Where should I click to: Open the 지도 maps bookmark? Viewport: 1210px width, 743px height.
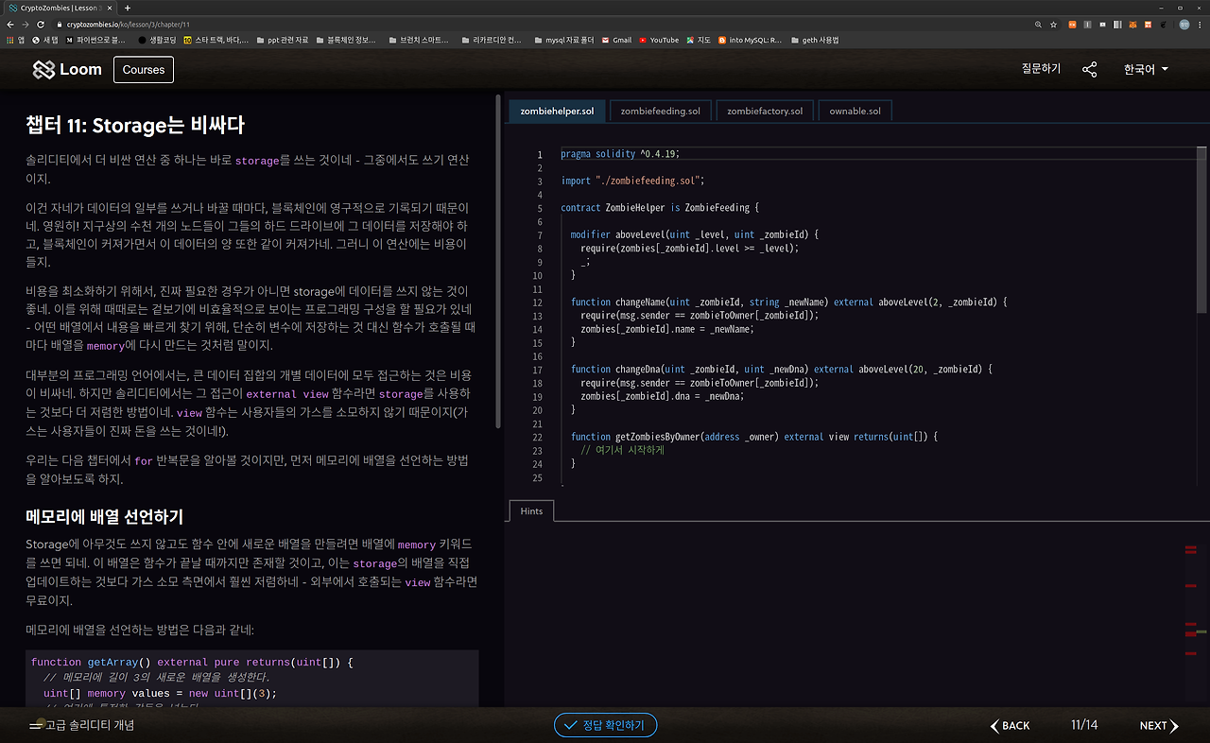pyautogui.click(x=699, y=40)
